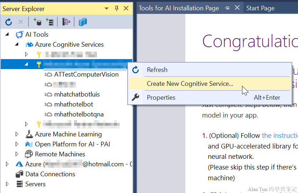Collapse the selected highlighted subscription node
The width and height of the screenshot is (298, 193).
pyautogui.click(x=26, y=64)
